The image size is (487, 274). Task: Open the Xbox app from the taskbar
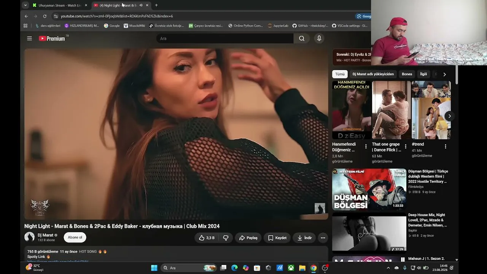[291, 268]
